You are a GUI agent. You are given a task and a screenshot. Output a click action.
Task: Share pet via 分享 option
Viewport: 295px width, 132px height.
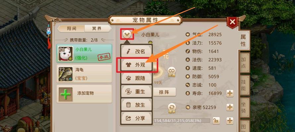(x=137, y=118)
